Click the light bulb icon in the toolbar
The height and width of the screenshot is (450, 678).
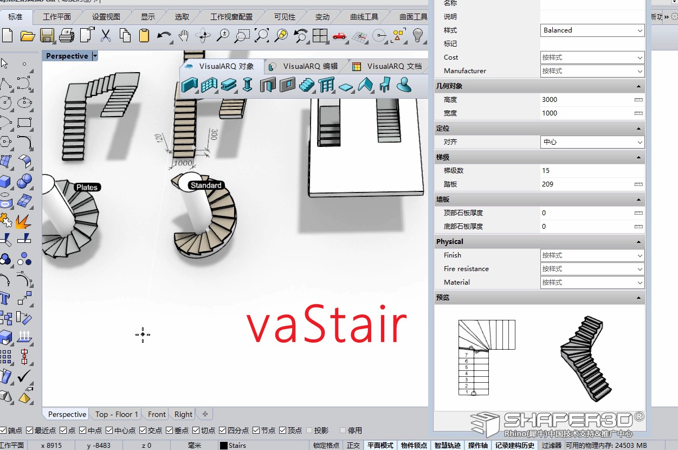click(x=417, y=36)
